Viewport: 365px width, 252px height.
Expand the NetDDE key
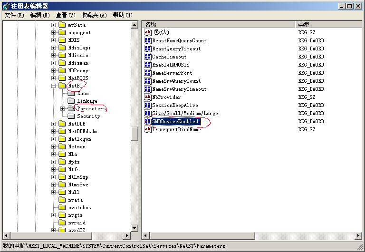[54, 124]
